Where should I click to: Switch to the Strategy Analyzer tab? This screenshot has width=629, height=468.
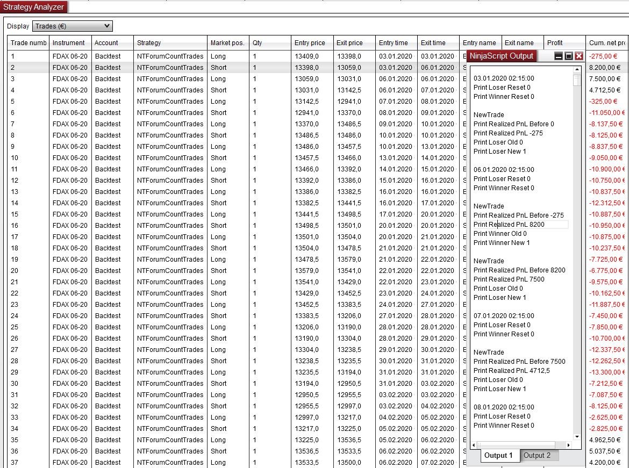34,7
